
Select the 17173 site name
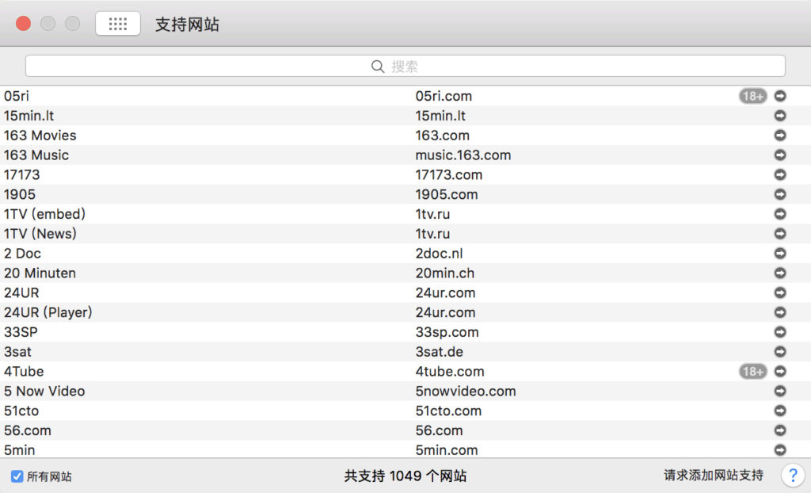click(21, 174)
